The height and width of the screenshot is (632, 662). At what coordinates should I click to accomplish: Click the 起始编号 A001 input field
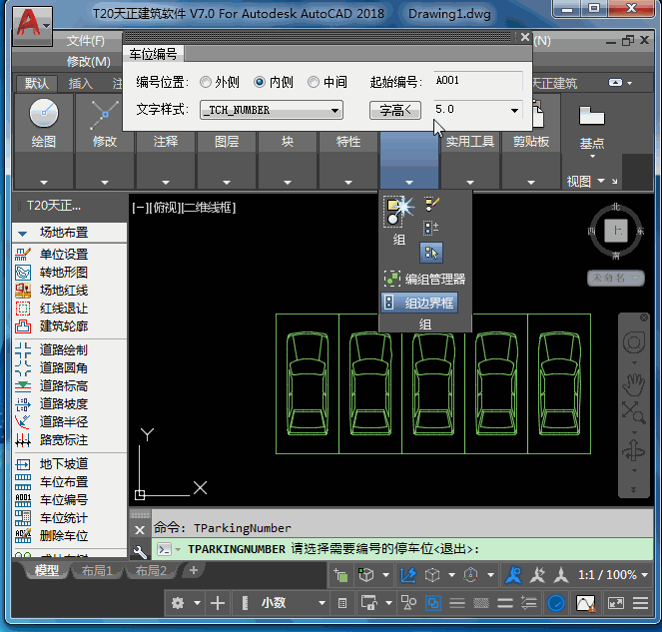pyautogui.click(x=478, y=80)
